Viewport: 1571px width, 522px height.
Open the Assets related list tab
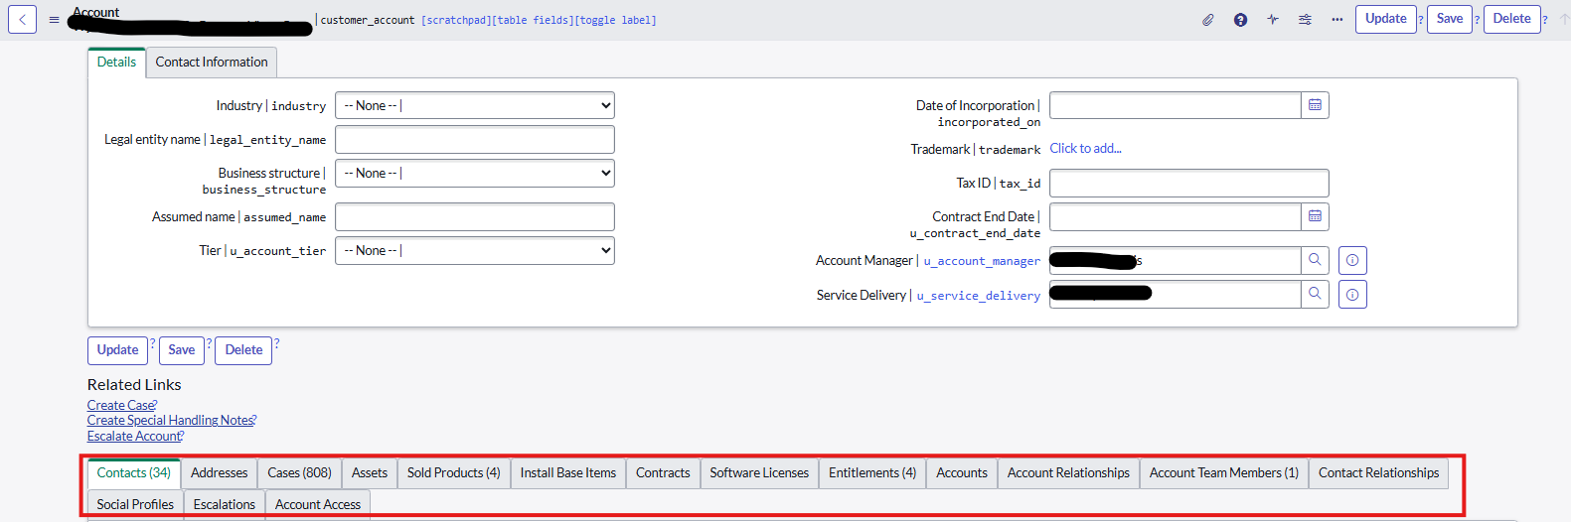tap(370, 473)
